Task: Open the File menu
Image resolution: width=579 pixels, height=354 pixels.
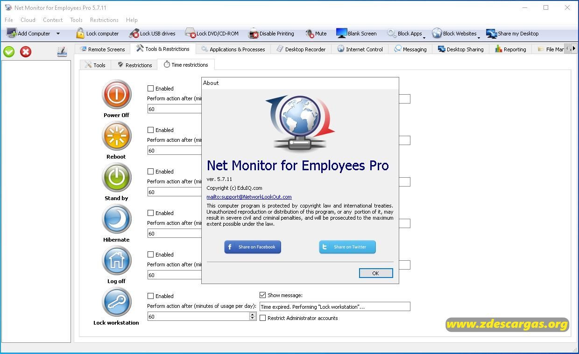Action: pyautogui.click(x=9, y=20)
